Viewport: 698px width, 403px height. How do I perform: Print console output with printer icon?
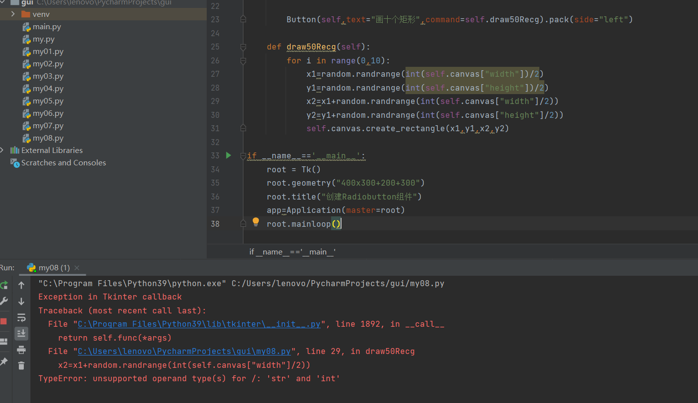click(x=21, y=350)
